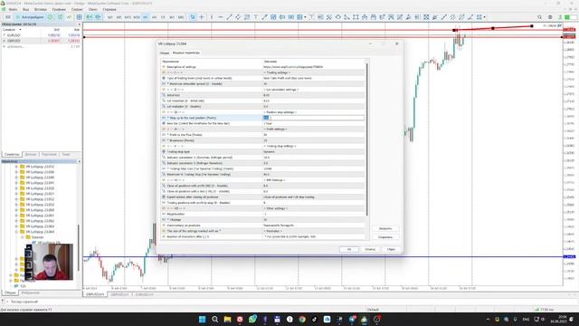Switch to Детали tab in Market Watch
579x326 pixels.
coord(31,154)
